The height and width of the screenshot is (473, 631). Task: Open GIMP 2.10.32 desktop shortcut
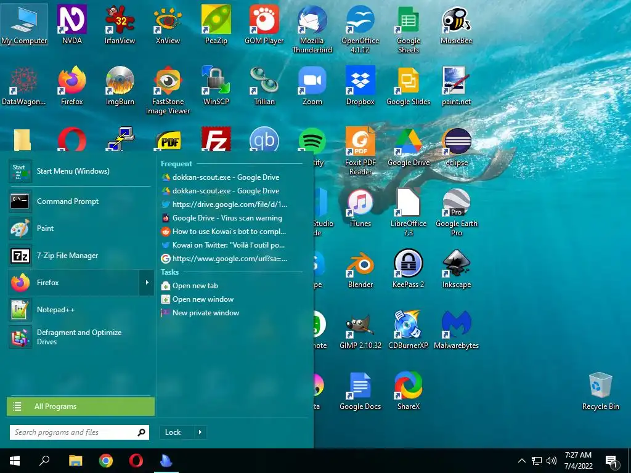pos(360,330)
